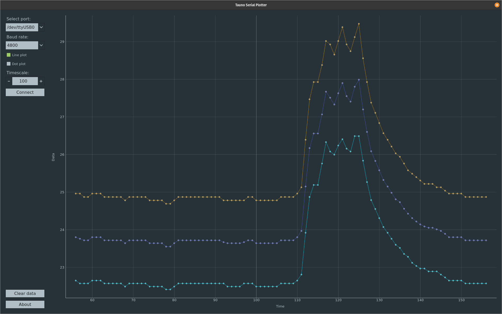Screen dimensions: 502x314
Task: Enable the Dot plot checkbox
Action: (9, 64)
